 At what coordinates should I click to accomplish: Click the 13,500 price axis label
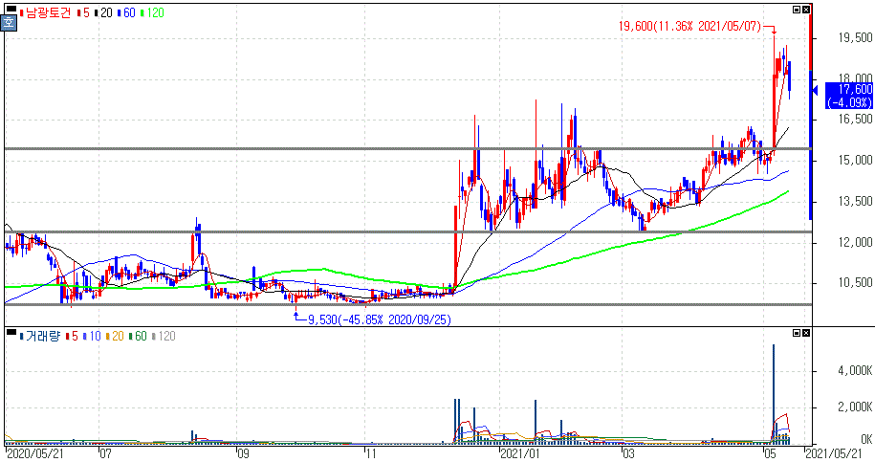(856, 201)
